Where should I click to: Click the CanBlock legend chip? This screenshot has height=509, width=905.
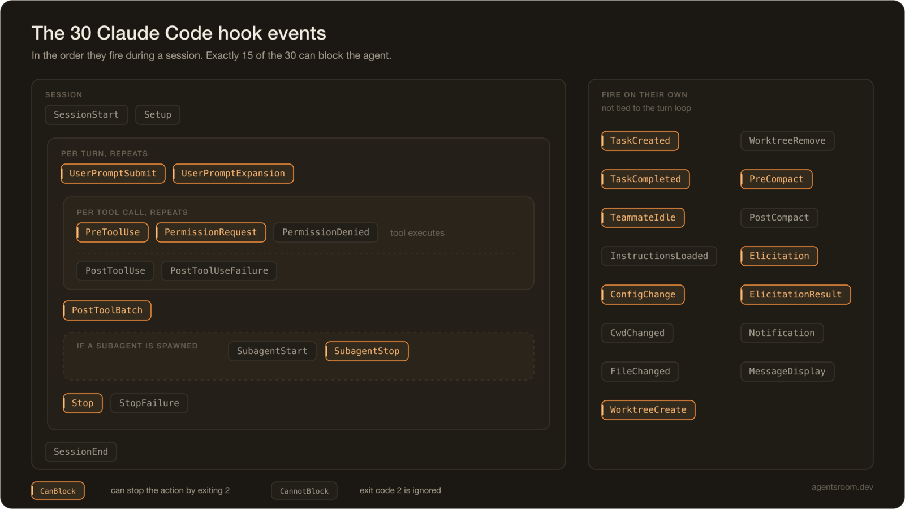[58, 491]
